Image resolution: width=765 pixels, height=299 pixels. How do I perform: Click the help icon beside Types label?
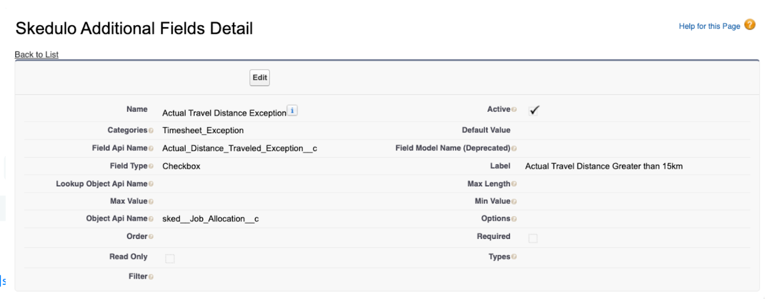coord(514,257)
